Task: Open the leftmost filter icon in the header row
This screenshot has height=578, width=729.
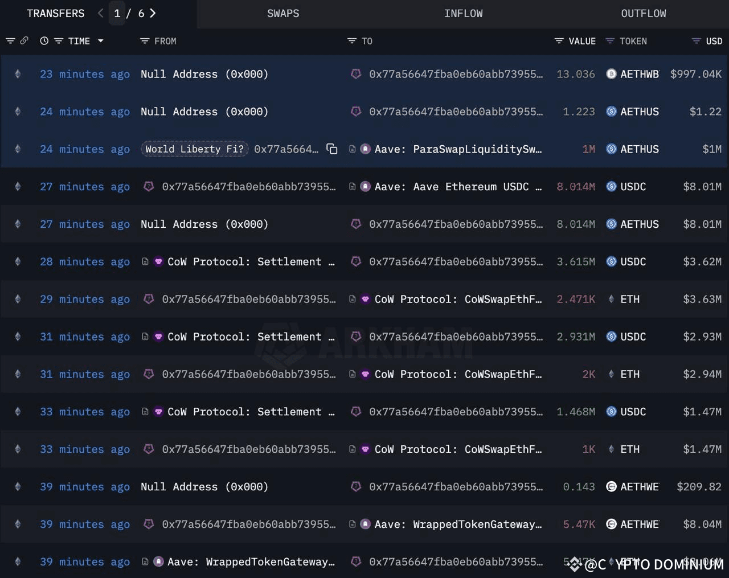Action: (x=10, y=41)
